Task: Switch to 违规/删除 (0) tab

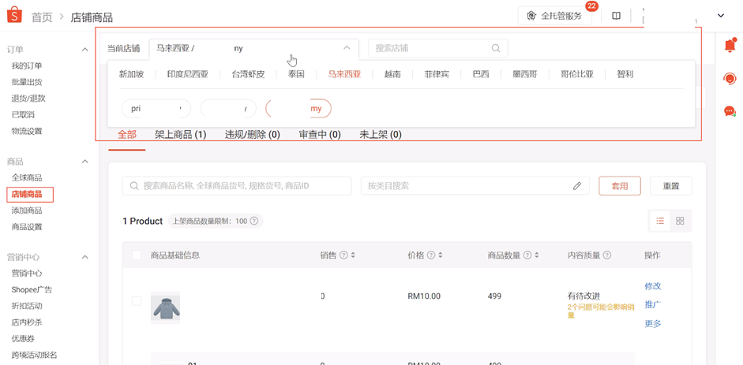Action: [253, 135]
